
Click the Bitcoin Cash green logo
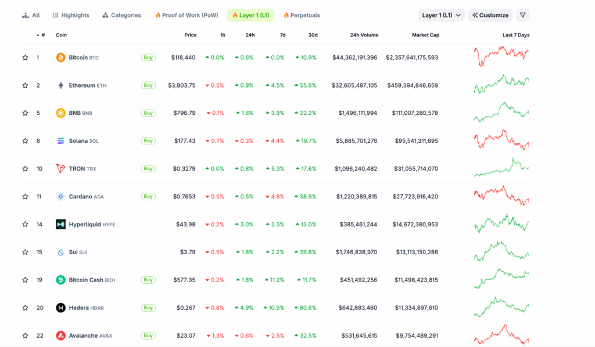tap(60, 280)
